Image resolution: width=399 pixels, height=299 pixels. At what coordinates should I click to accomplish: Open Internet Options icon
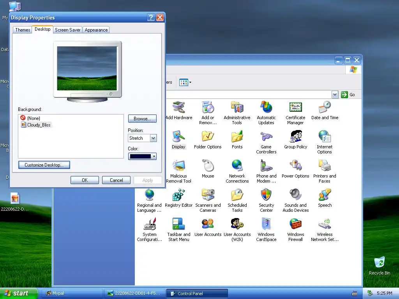[325, 137]
